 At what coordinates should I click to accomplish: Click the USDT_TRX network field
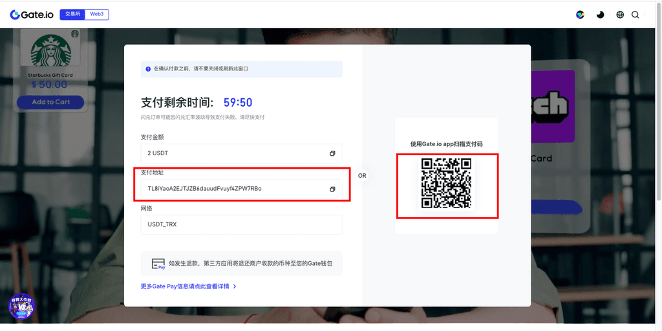click(240, 224)
